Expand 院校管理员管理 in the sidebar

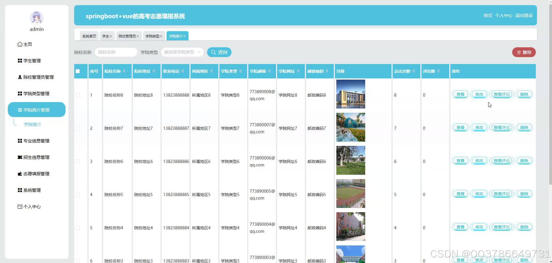point(37,77)
